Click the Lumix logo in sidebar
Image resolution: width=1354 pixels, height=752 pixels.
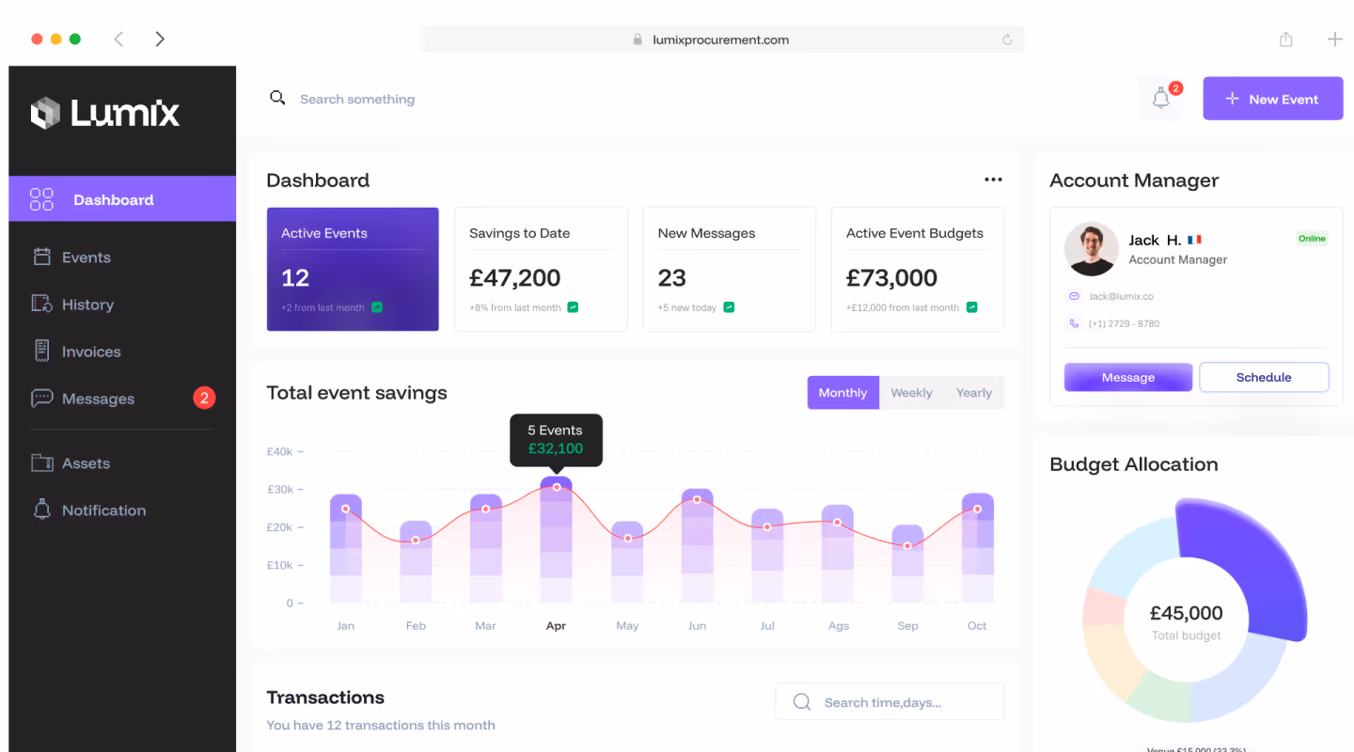click(x=104, y=114)
